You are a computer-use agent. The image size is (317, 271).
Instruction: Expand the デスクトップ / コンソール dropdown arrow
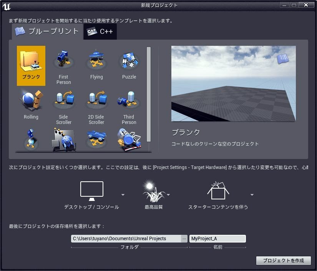(x=123, y=195)
